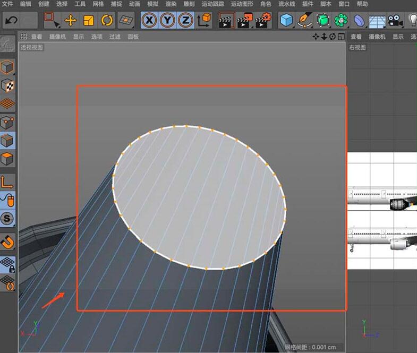
Task: Switch to Edges mode in left toolbar
Action: tap(7, 140)
